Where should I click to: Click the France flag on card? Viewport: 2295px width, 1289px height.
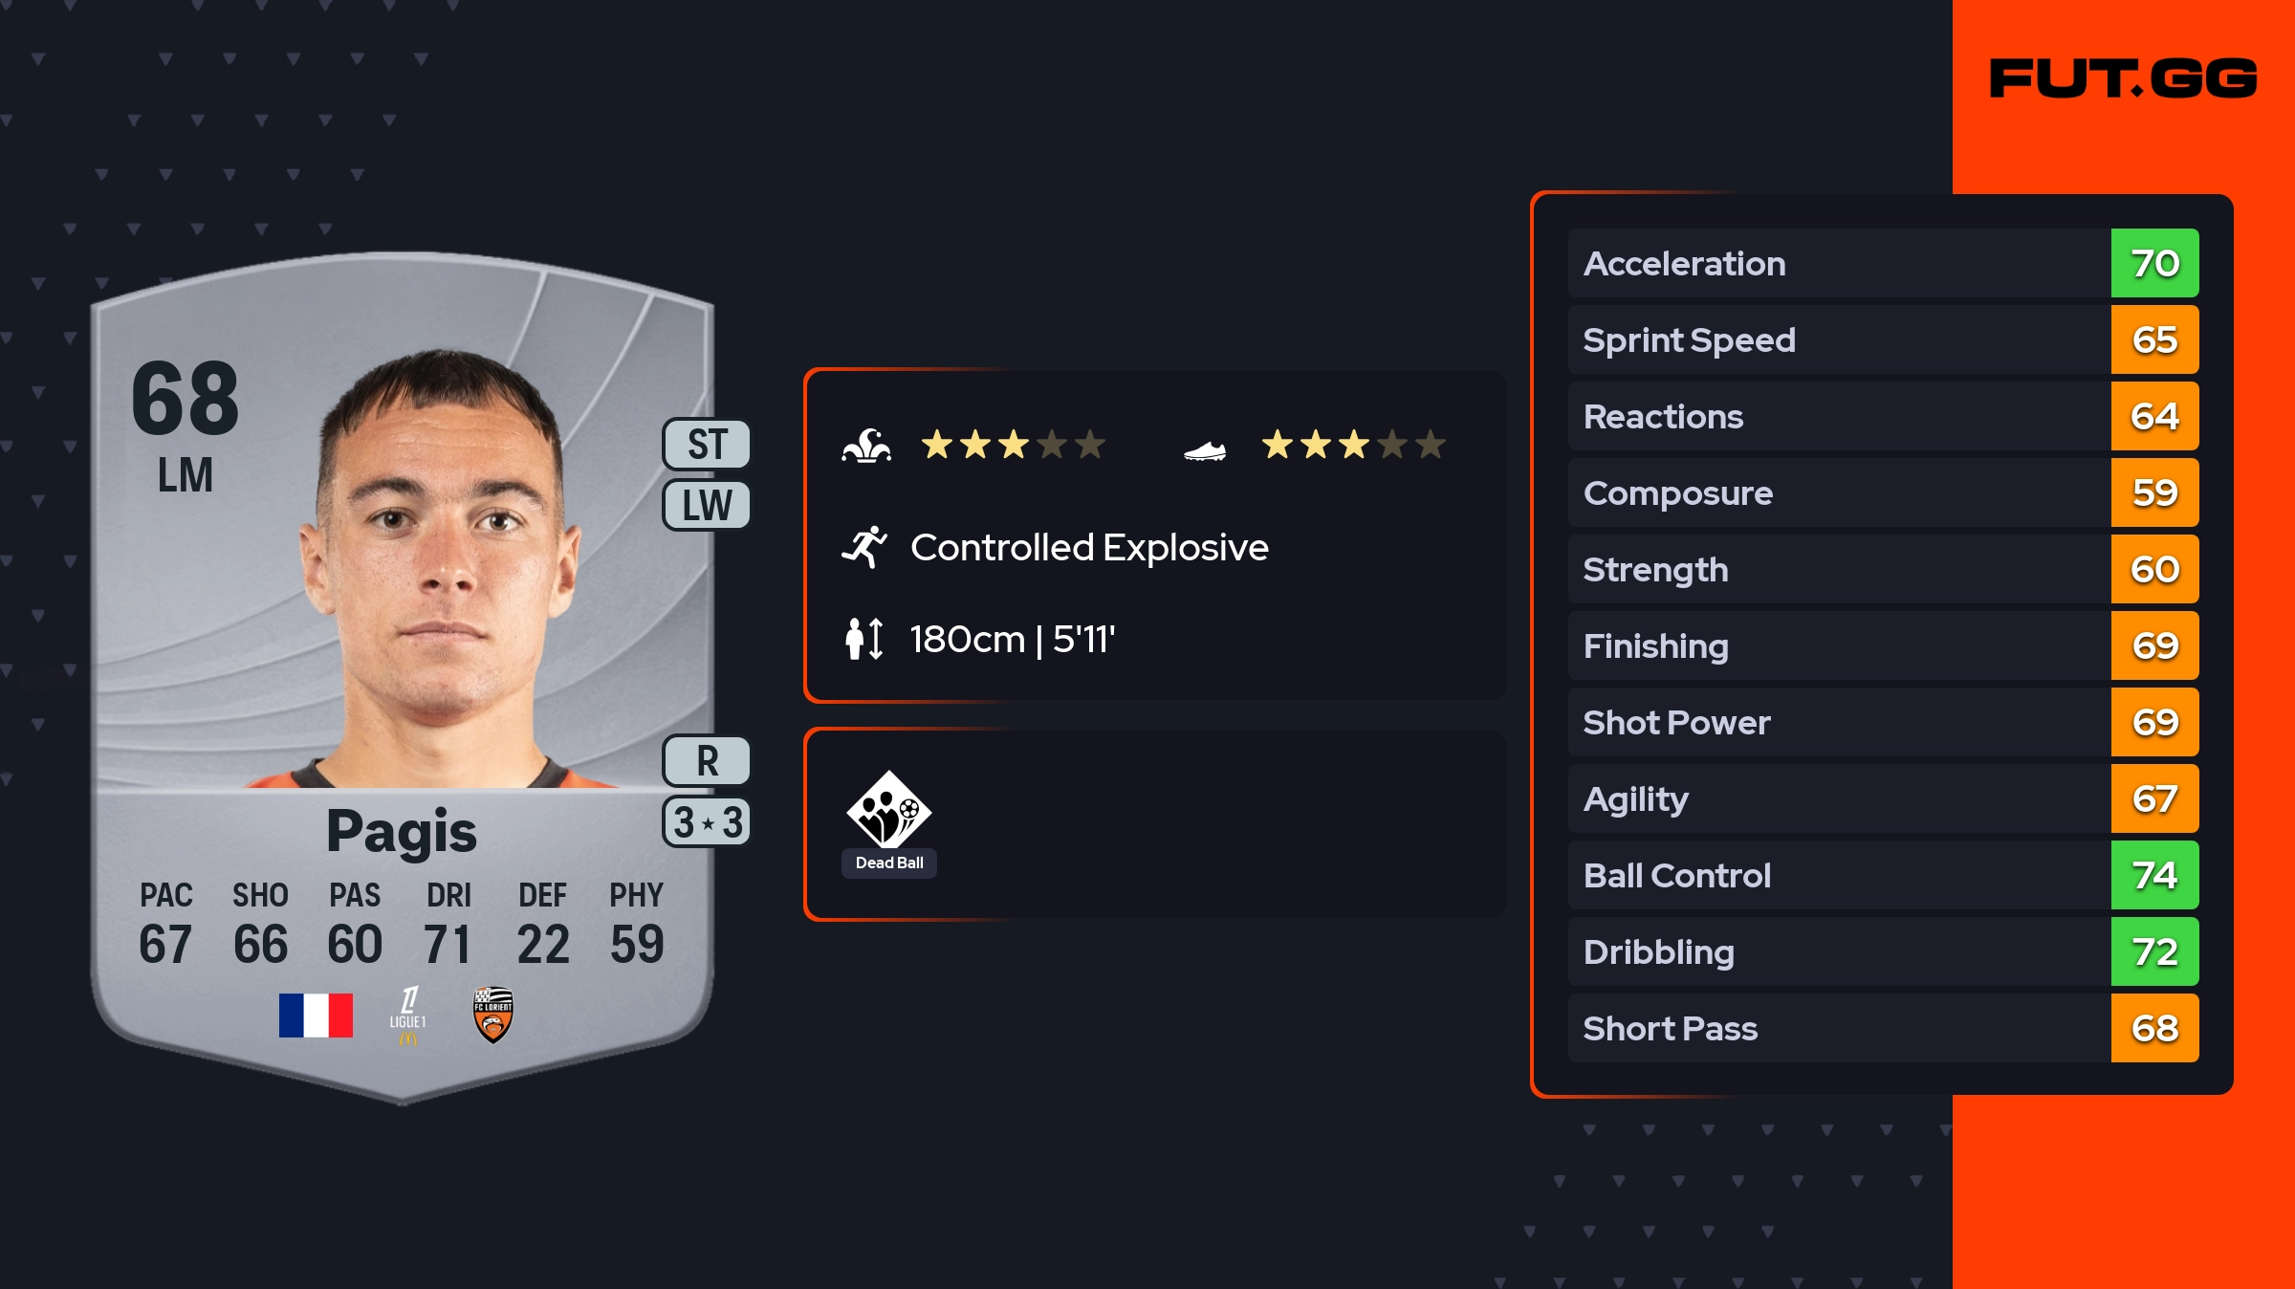click(316, 1016)
